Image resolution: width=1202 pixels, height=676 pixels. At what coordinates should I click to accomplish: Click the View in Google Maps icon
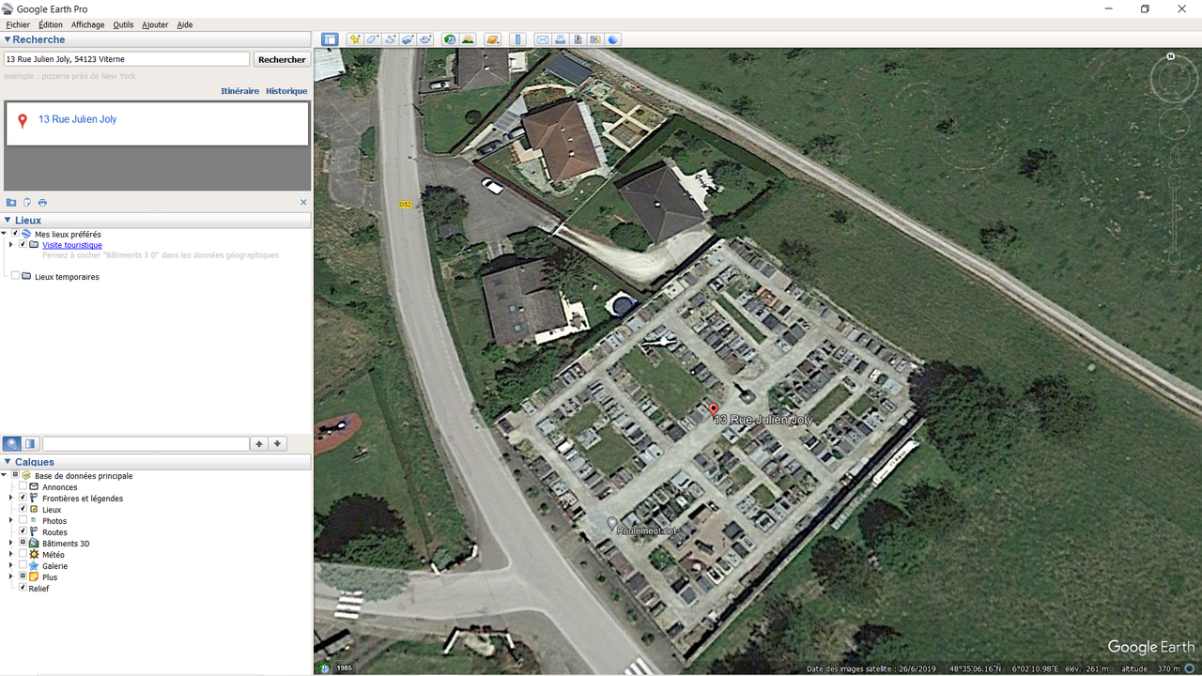(x=596, y=39)
